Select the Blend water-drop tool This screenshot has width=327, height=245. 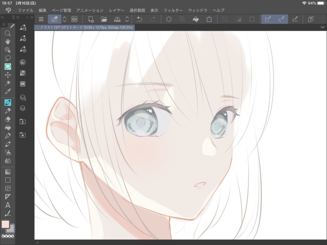[x=8, y=160]
